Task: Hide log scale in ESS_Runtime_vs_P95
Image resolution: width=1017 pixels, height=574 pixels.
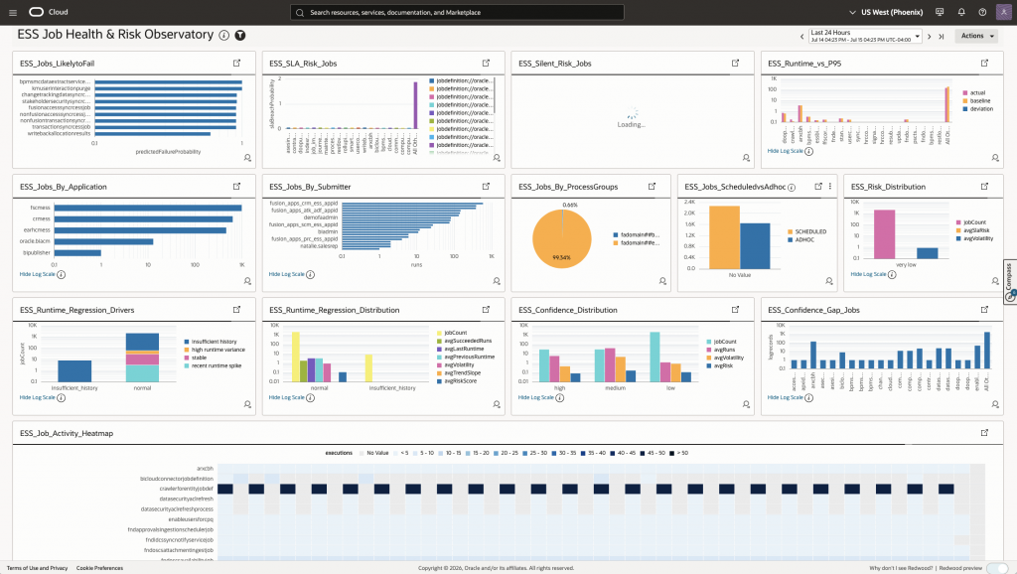Action: (x=785, y=151)
